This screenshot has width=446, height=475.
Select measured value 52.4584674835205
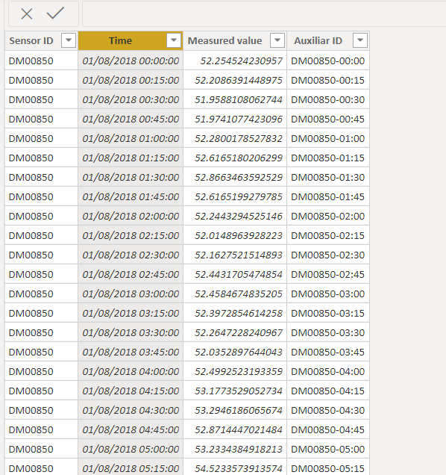[x=235, y=294]
